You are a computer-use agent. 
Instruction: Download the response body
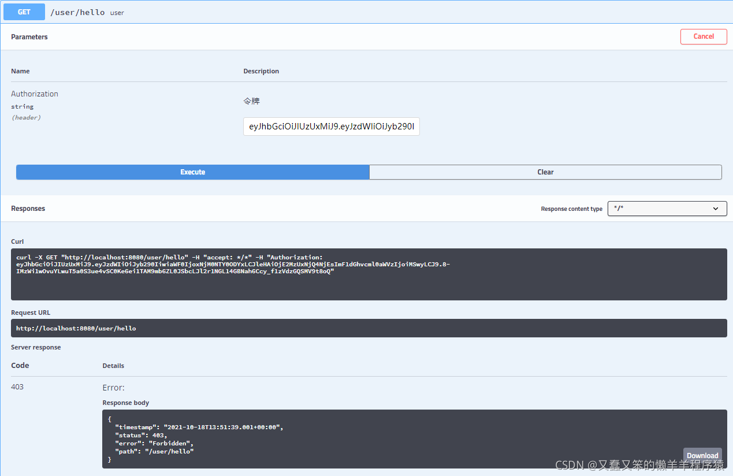(x=702, y=456)
